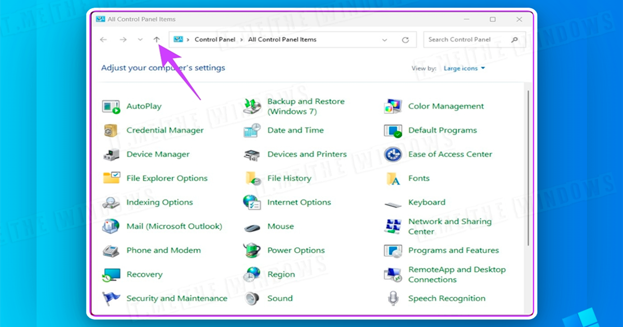This screenshot has width=623, height=327.
Task: Open Mail (Microsoft Outlook) icon
Action: pyautogui.click(x=111, y=226)
